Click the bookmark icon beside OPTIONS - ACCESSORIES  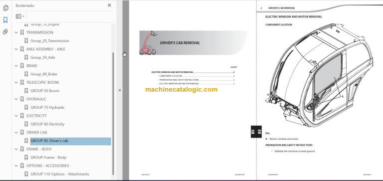[x=22, y=166]
